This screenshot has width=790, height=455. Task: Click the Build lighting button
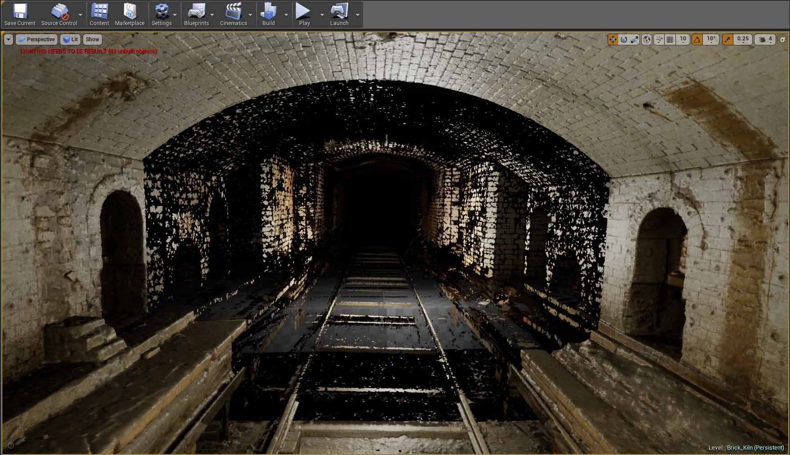pos(268,15)
